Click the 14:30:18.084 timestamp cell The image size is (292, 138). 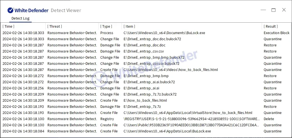coord(23,131)
